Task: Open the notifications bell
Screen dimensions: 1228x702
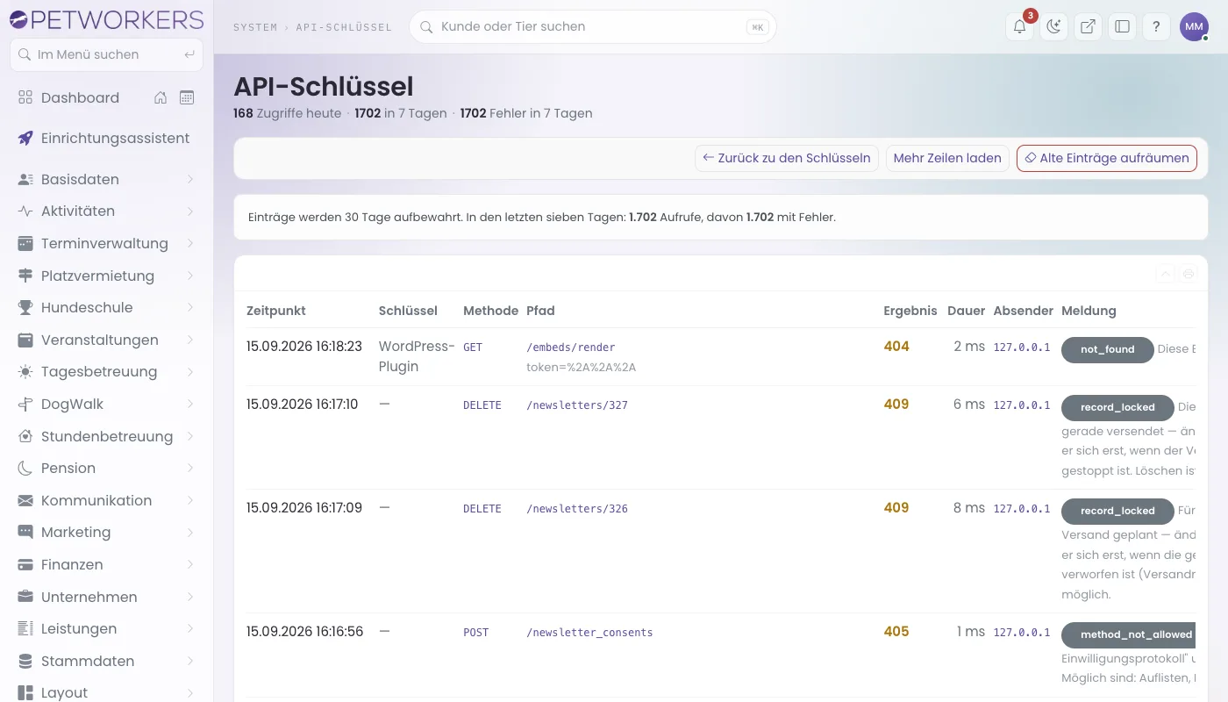Action: [1019, 26]
